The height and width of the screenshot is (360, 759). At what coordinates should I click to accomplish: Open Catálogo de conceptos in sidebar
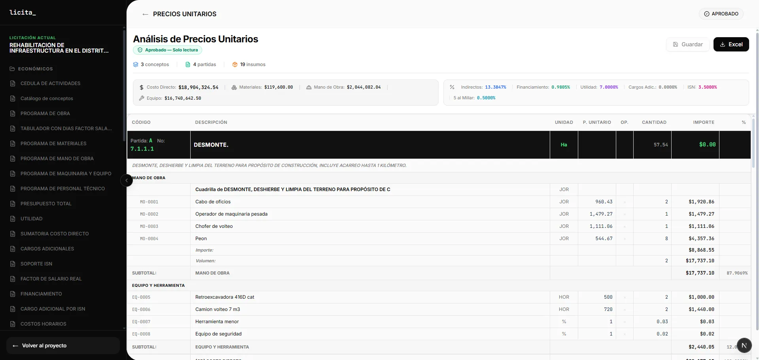coord(47,99)
